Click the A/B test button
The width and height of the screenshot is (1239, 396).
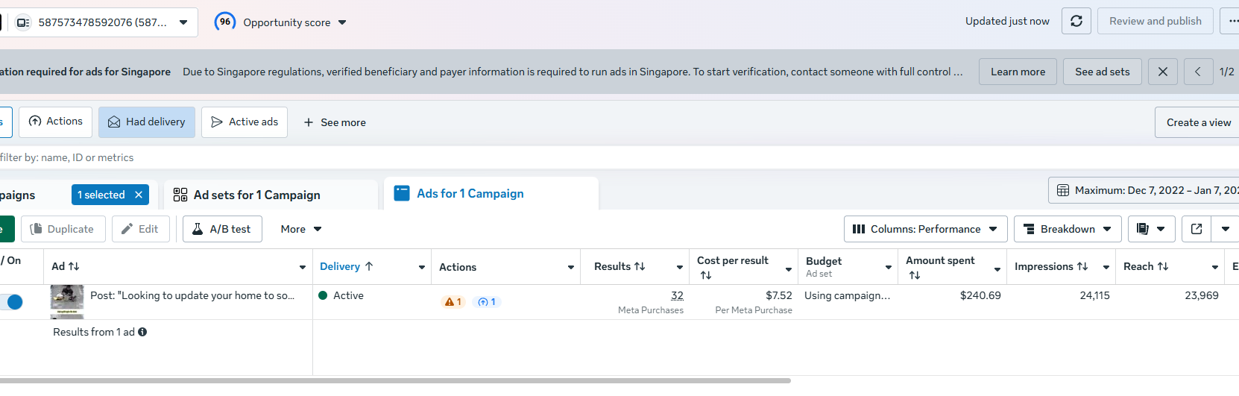(222, 229)
